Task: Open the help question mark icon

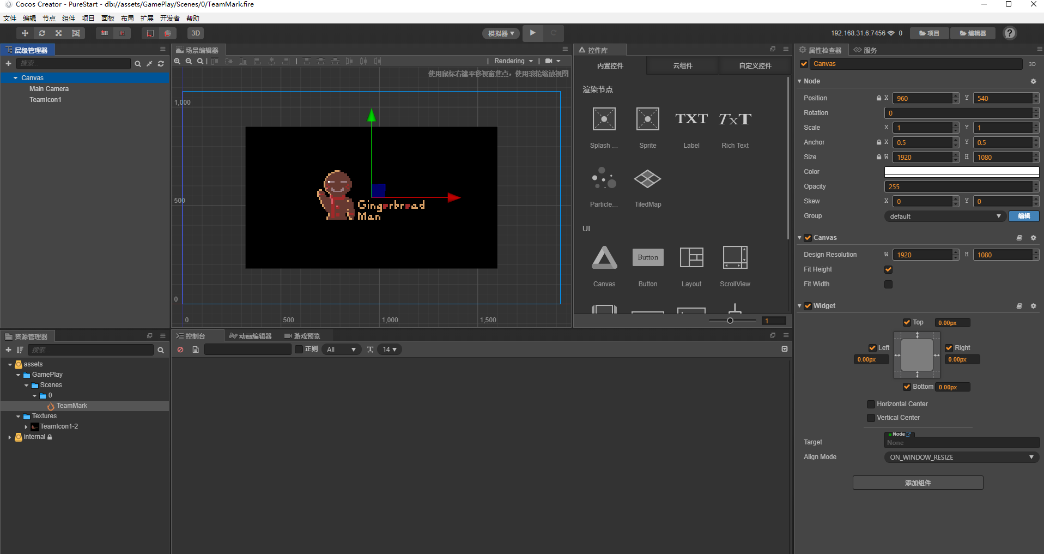Action: 1010,33
